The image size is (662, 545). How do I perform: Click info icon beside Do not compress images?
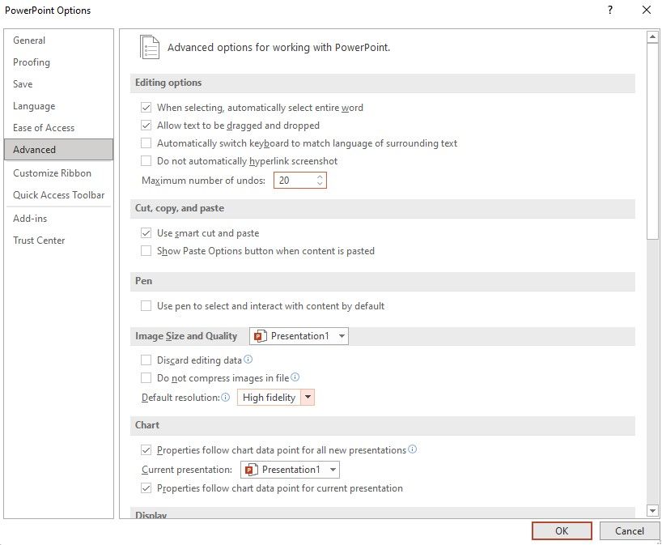(x=295, y=377)
